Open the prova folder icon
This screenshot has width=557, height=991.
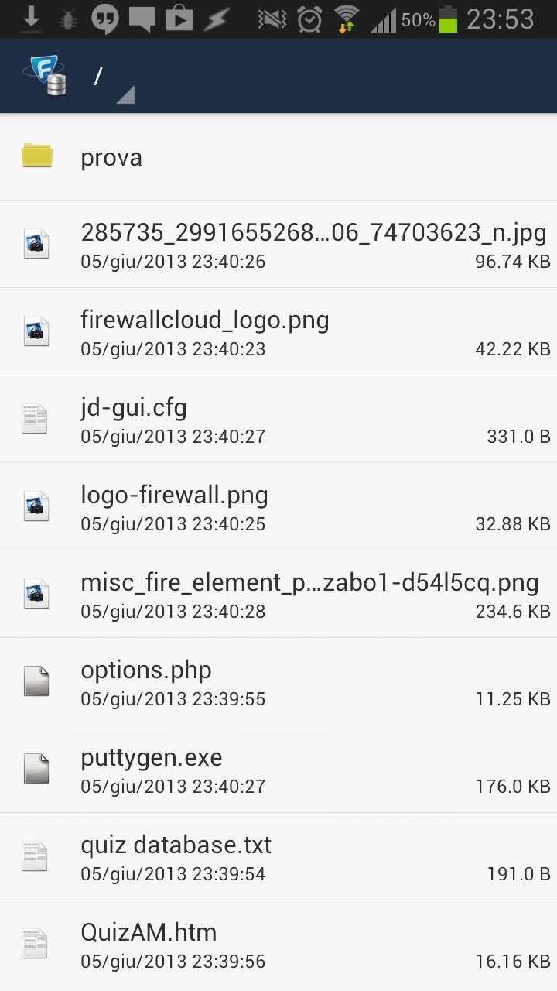click(36, 156)
